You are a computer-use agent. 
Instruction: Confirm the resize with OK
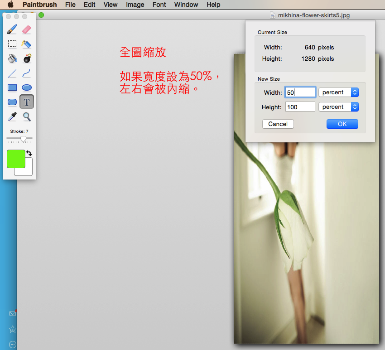pos(342,124)
